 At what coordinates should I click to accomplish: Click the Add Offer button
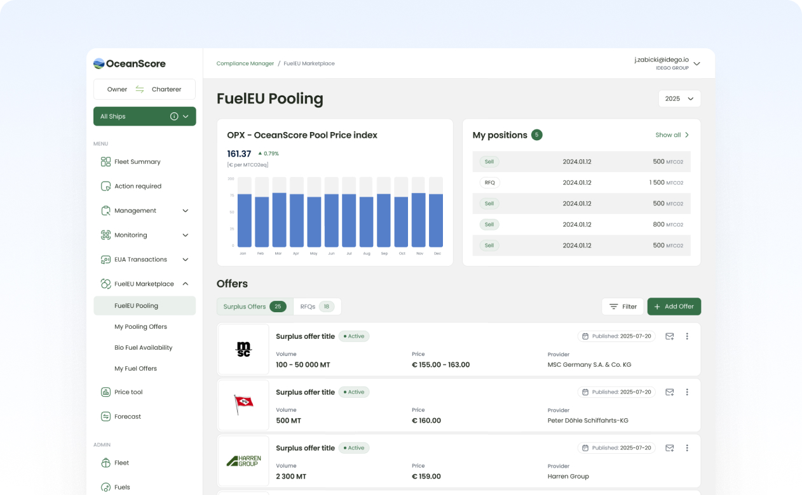click(x=674, y=307)
